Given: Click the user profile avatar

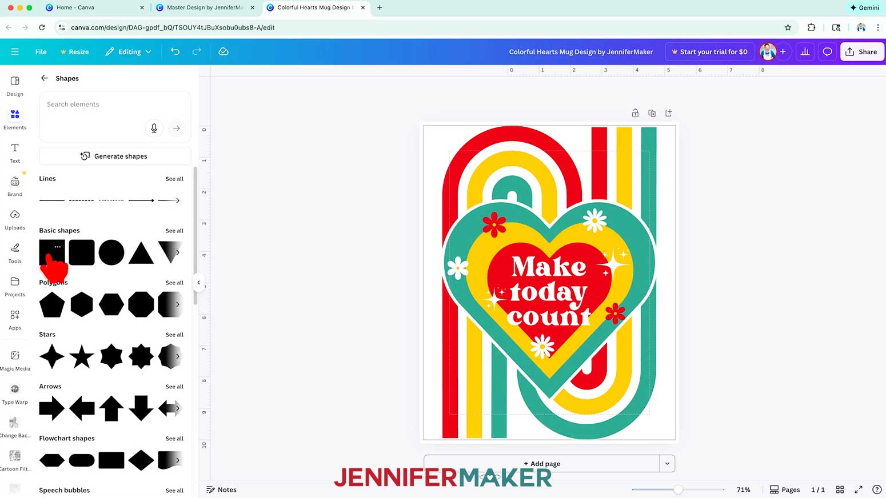Looking at the screenshot, I should [768, 51].
